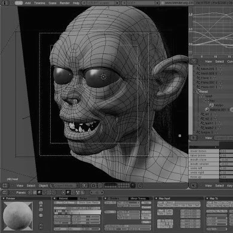Click the Map To blend color swatch

[217, 215]
